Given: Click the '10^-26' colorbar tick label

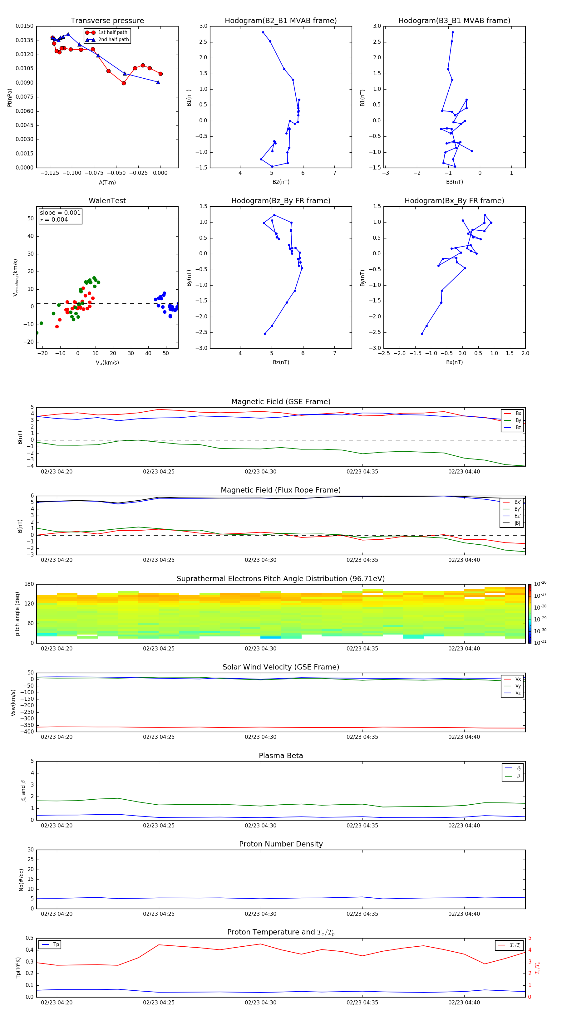Looking at the screenshot, I should click(x=540, y=584).
